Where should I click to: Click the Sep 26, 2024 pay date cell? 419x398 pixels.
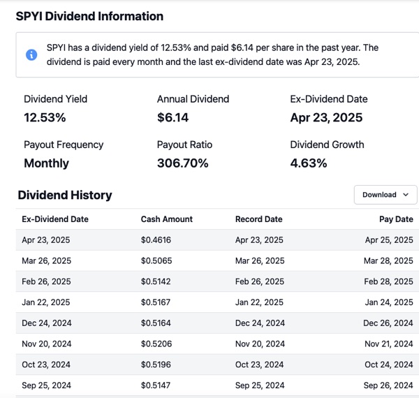389,385
